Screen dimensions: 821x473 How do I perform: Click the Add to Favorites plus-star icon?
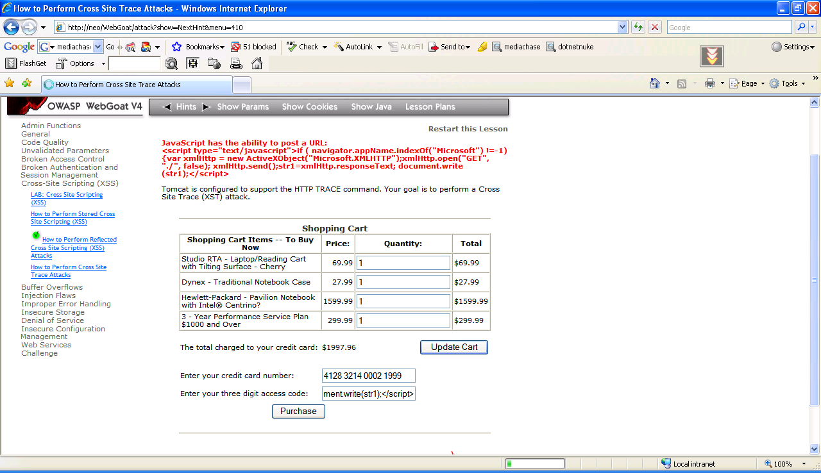tap(26, 83)
